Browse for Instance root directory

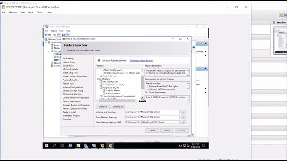(x=183, y=112)
